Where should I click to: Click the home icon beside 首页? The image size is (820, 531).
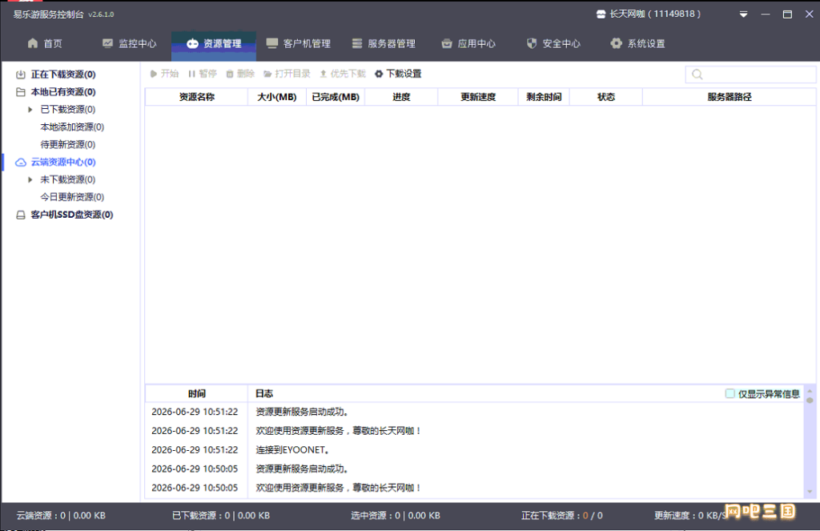(x=33, y=43)
